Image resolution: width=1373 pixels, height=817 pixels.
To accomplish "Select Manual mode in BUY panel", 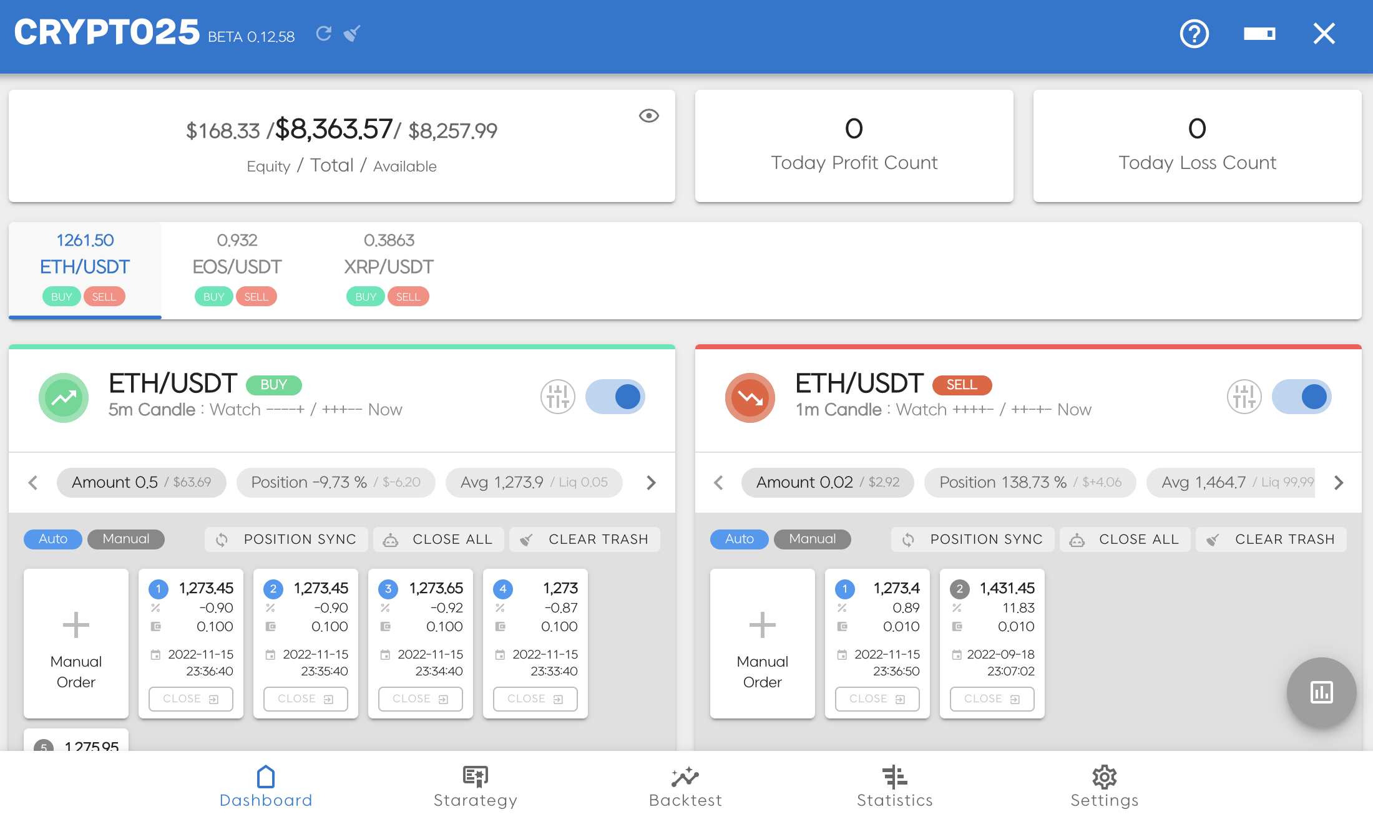I will 126,539.
